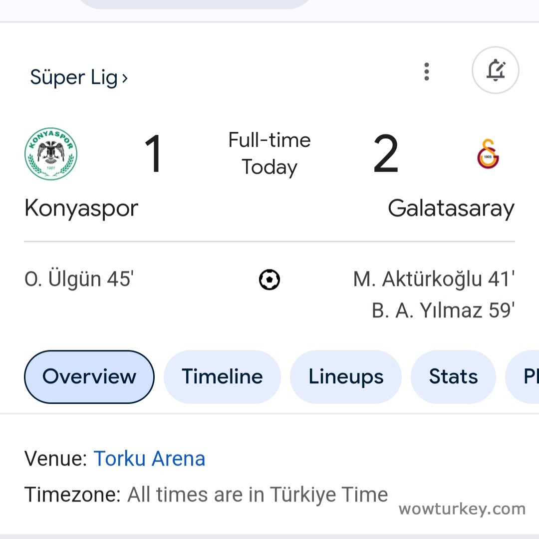Select goal scorer M. Aktürkoğlu 41'
The width and height of the screenshot is (539, 539).
click(434, 279)
